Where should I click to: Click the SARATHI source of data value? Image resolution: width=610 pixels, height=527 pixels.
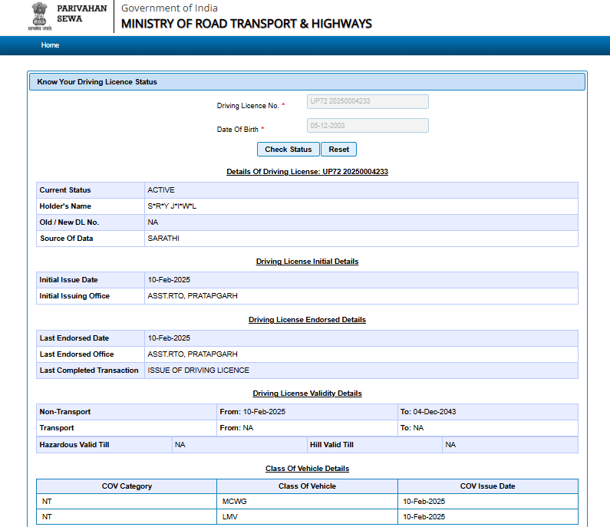click(x=163, y=239)
